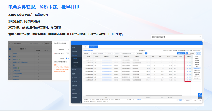
Task: Close the invoice list tab via its X
Action: pyautogui.click(x=96, y=47)
